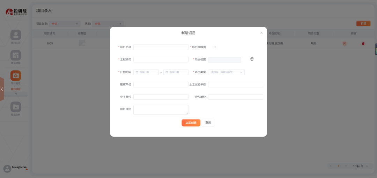This screenshot has width=377, height=178.
Task: Focus the 项目名称 input field
Action: pos(161,47)
